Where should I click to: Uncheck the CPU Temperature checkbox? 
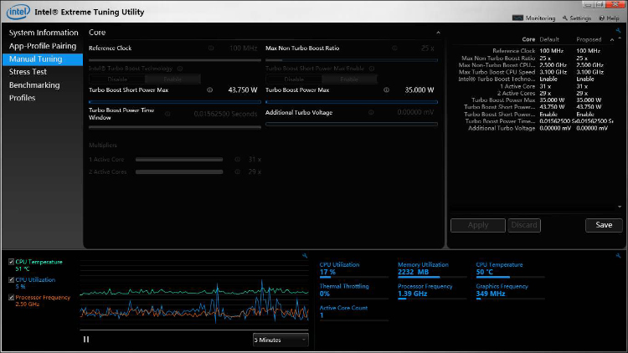click(x=10, y=262)
